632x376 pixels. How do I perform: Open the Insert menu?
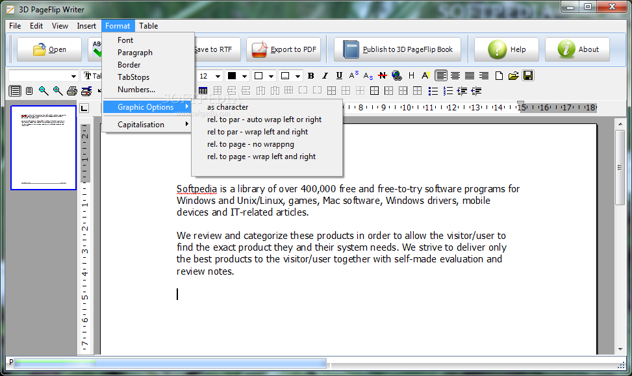tap(86, 26)
